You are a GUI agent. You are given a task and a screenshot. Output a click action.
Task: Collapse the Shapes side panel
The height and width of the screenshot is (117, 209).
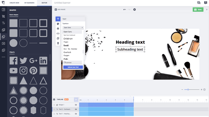click(x=50, y=10)
